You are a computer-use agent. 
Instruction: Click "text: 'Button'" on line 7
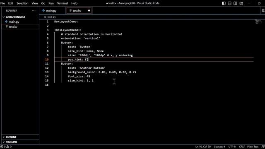pyautogui.click(x=79, y=47)
